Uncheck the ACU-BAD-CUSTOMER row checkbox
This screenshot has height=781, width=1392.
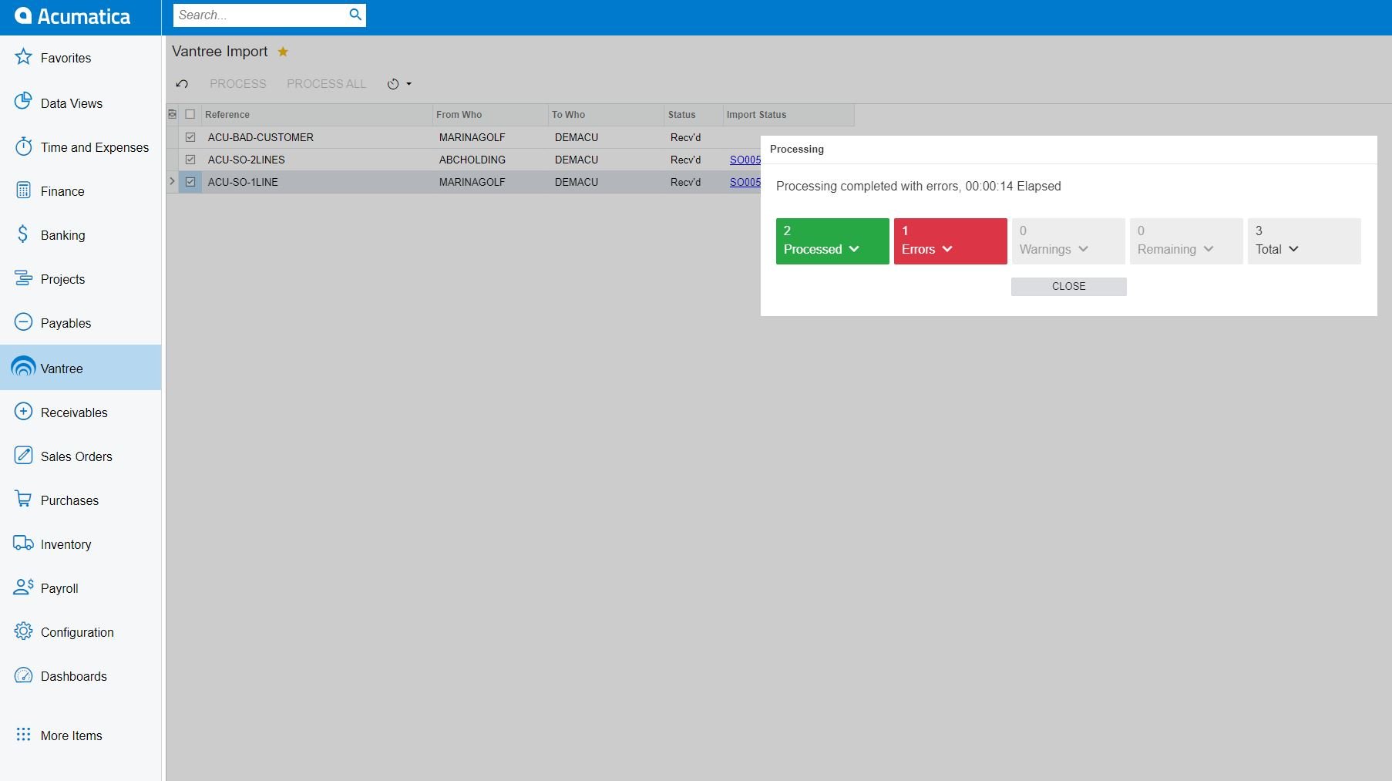click(x=190, y=137)
